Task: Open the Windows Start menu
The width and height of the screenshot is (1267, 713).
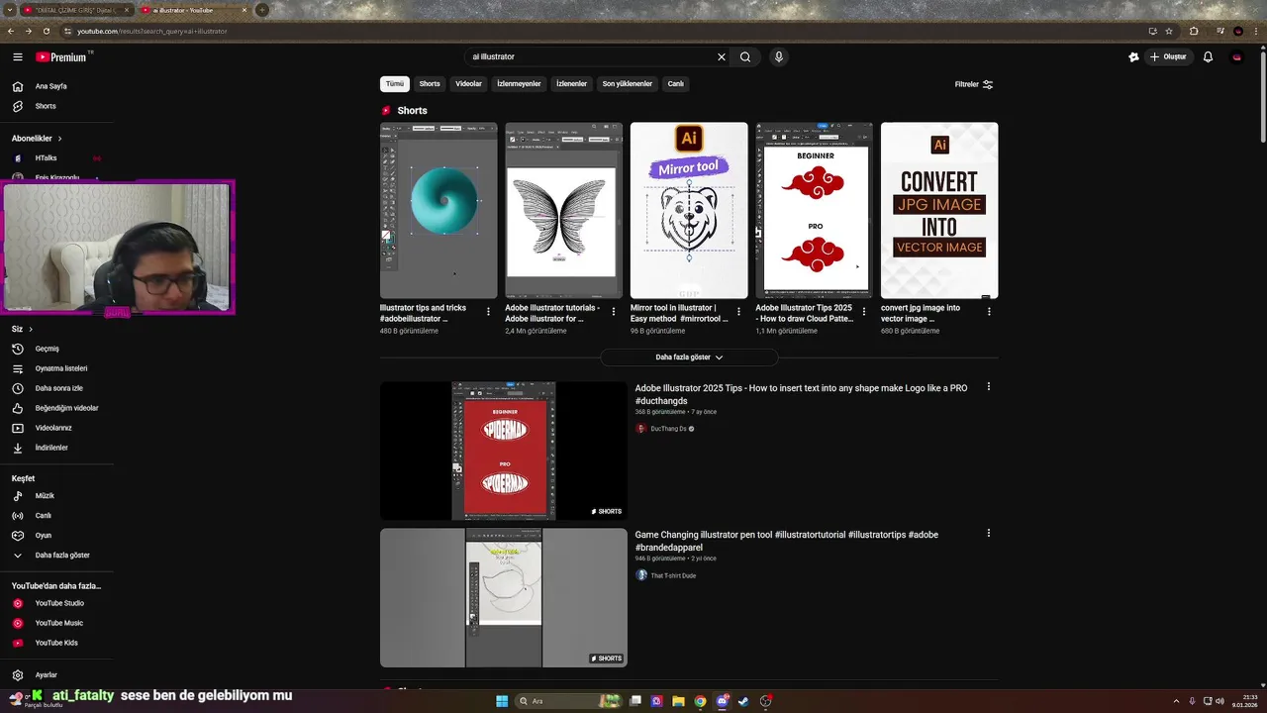Action: 502,701
